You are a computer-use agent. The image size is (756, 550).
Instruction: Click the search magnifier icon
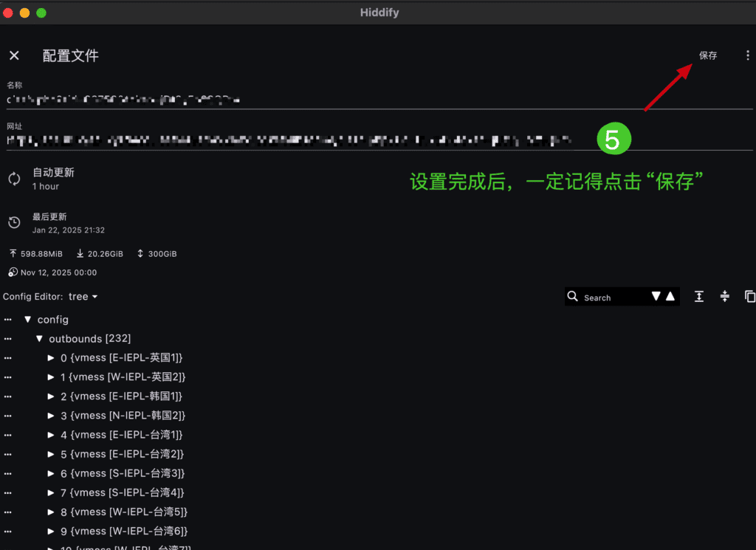tap(572, 297)
